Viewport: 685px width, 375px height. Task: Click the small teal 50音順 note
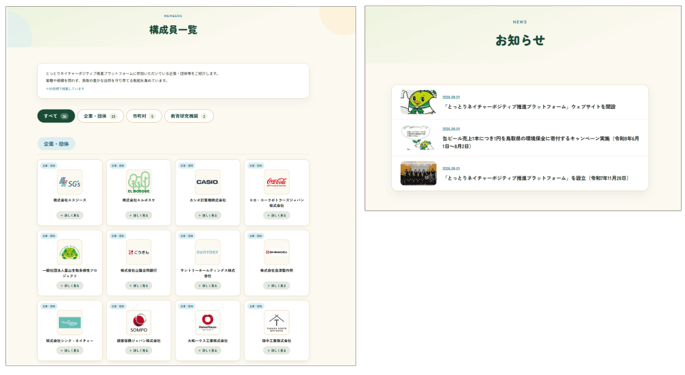(65, 88)
